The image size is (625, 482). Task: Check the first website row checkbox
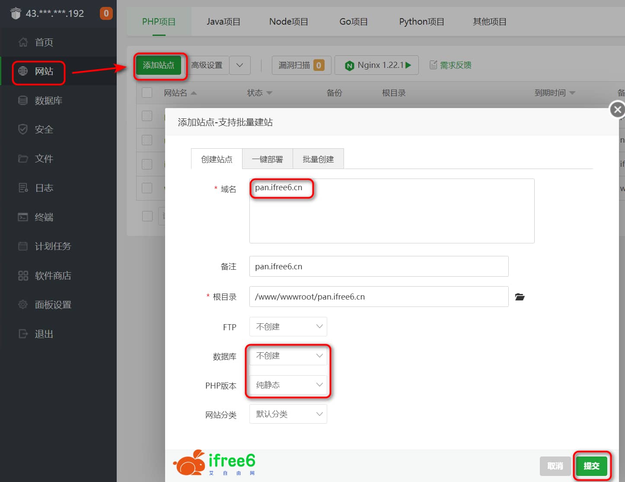pyautogui.click(x=147, y=116)
